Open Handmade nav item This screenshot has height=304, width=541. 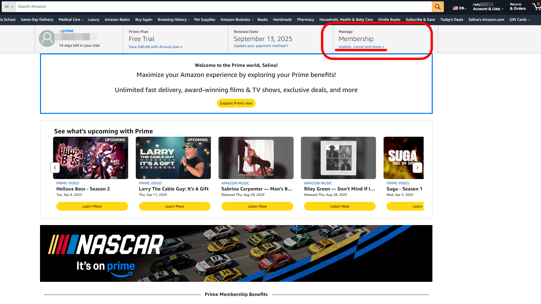(x=282, y=19)
